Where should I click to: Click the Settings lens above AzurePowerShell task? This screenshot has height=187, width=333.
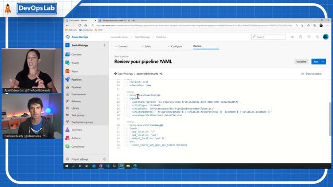[131, 92]
